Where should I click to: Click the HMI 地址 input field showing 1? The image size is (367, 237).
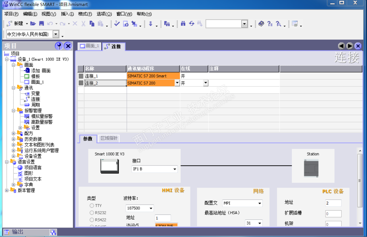(x=163, y=218)
